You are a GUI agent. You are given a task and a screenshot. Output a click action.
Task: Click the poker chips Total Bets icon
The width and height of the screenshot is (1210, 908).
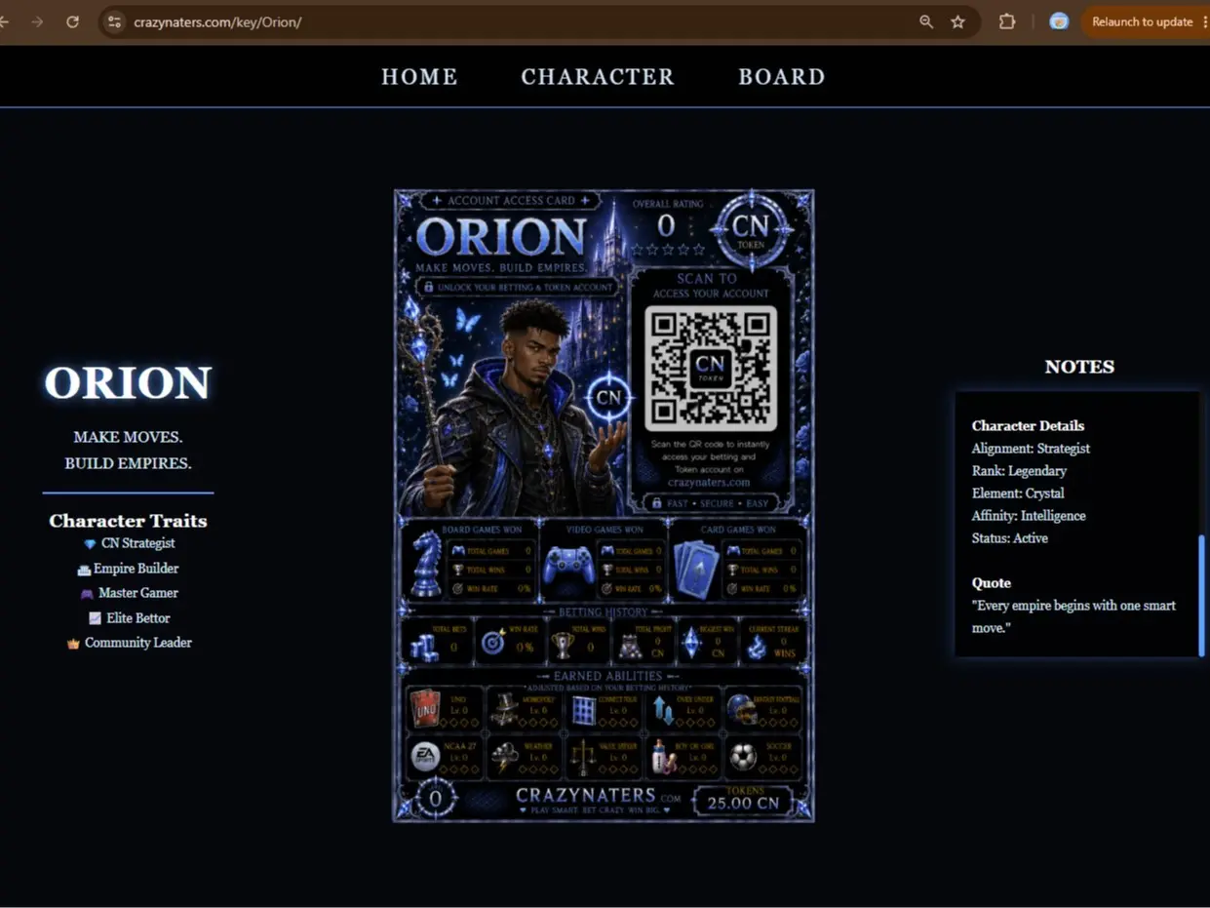(x=423, y=647)
